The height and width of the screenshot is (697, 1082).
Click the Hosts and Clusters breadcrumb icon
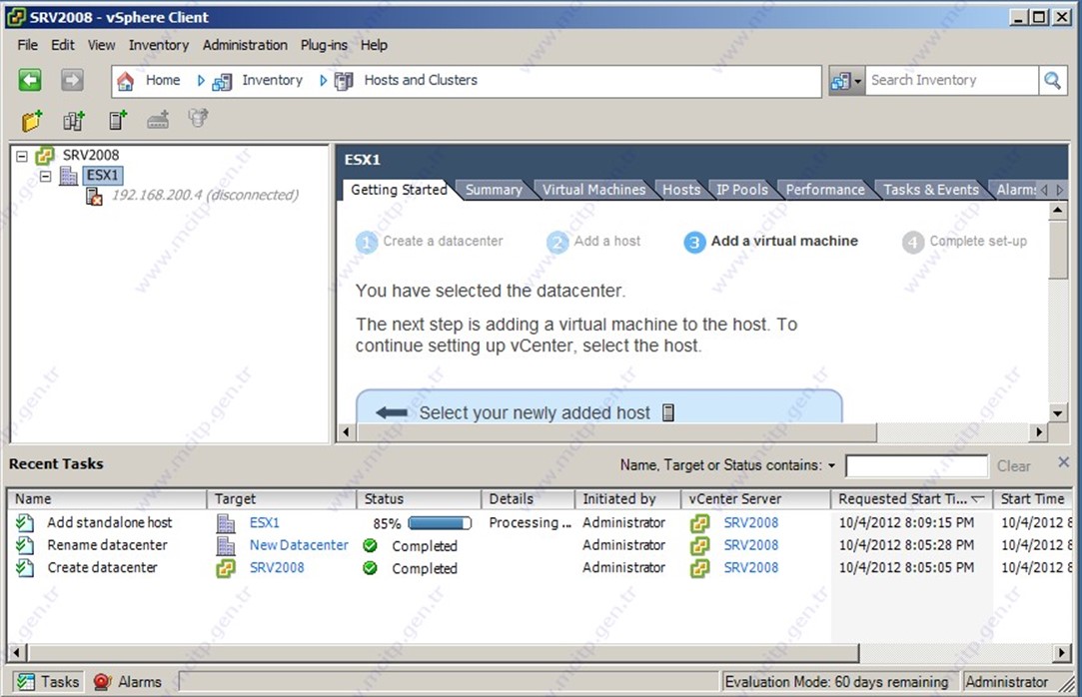coord(344,81)
